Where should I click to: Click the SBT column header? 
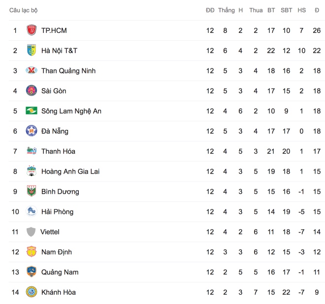286,10
